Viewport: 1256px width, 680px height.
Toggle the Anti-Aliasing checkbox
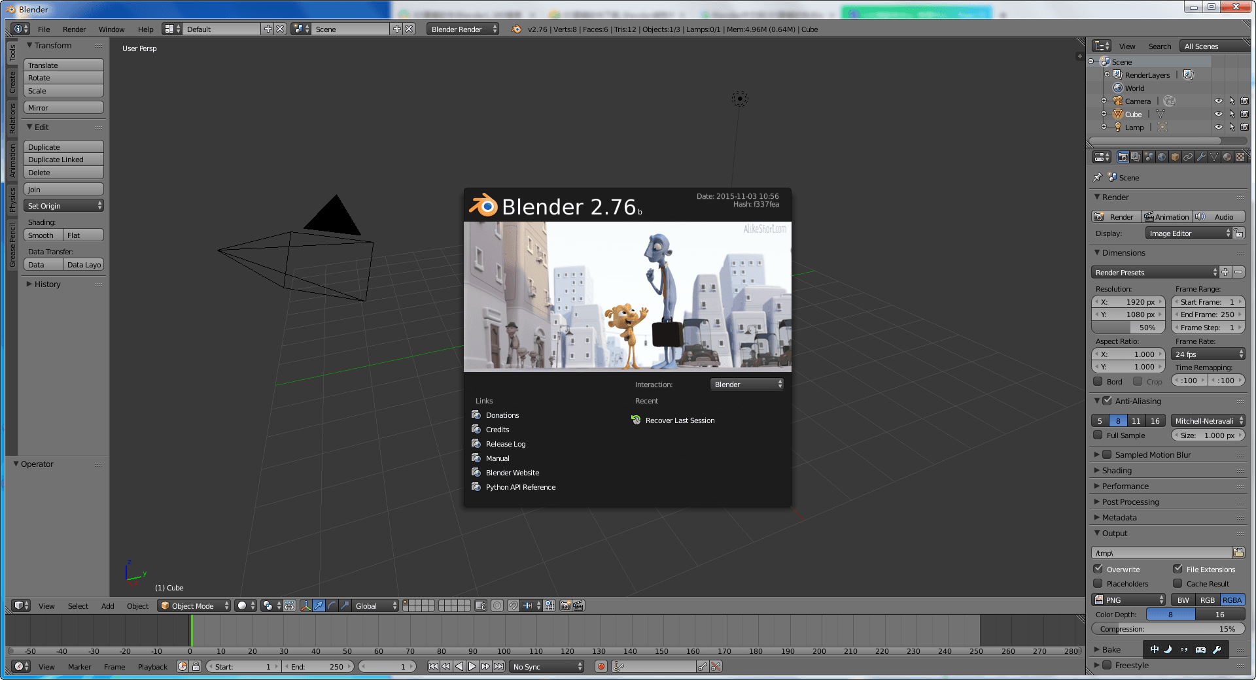coord(1107,401)
